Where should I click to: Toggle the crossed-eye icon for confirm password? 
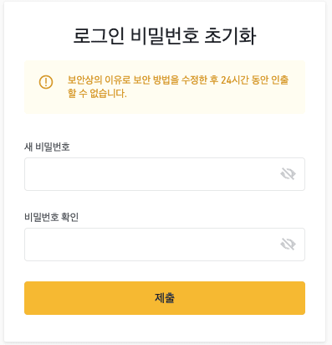coord(288,245)
